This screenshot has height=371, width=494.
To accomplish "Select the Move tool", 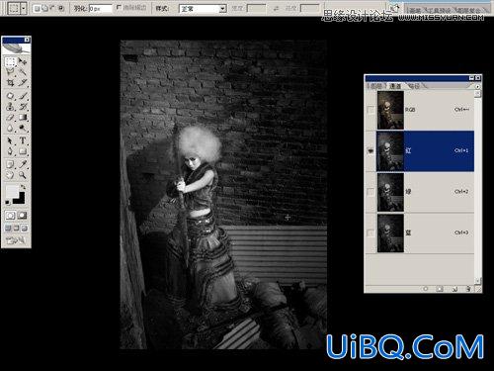I will click(x=23, y=61).
